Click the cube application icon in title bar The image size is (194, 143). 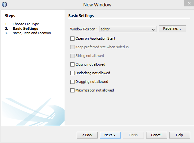4,4
